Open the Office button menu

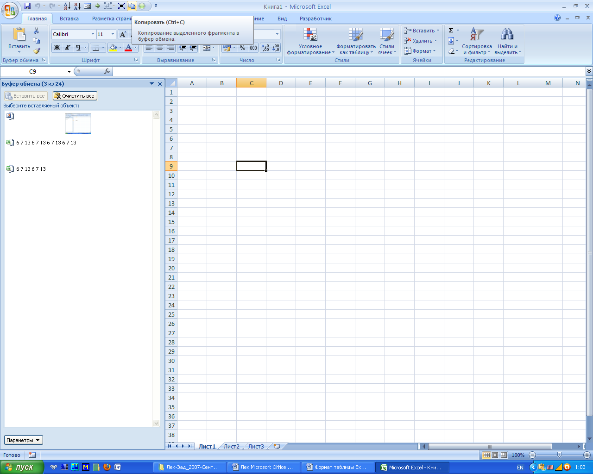pyautogui.click(x=9, y=9)
